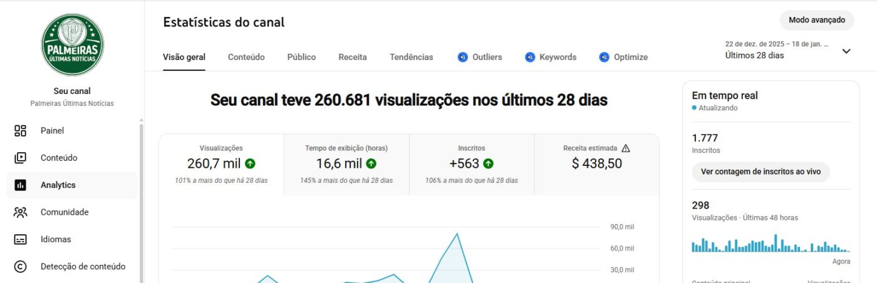Viewport: 877px width, 283px height.
Task: Click warning triangle next to Receita estimada
Action: pyautogui.click(x=626, y=148)
